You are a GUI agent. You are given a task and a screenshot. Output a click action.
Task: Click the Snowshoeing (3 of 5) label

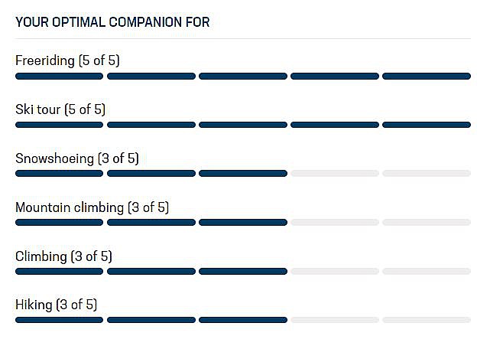pos(76,158)
